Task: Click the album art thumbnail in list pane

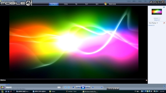Action: click(x=157, y=12)
